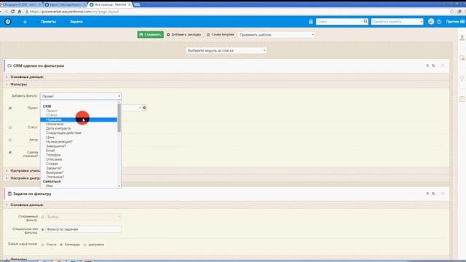The height and width of the screenshot is (262, 466).
Task: Click the Добавить закладку button
Action: (183, 35)
